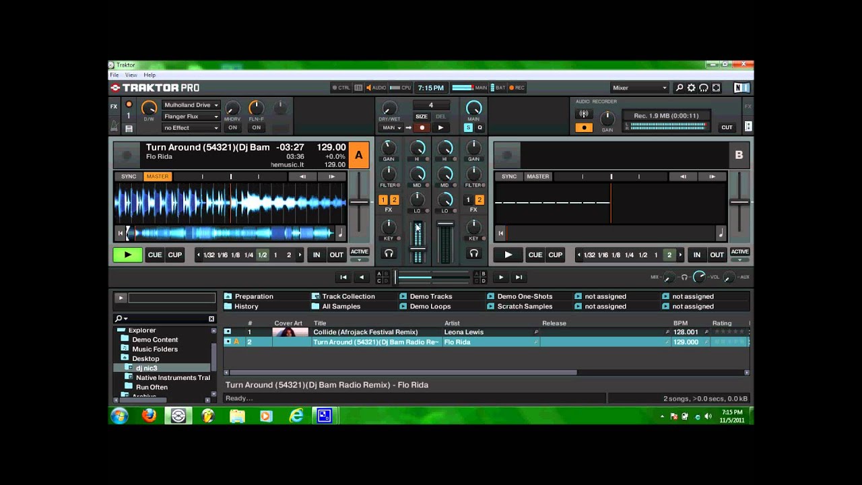
Task: Open the Flanger Flux effect dropdown
Action: tap(191, 117)
